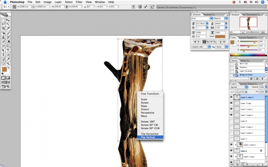Swap foreground and background colors
This screenshot has height=167, width=268.
coord(8,68)
